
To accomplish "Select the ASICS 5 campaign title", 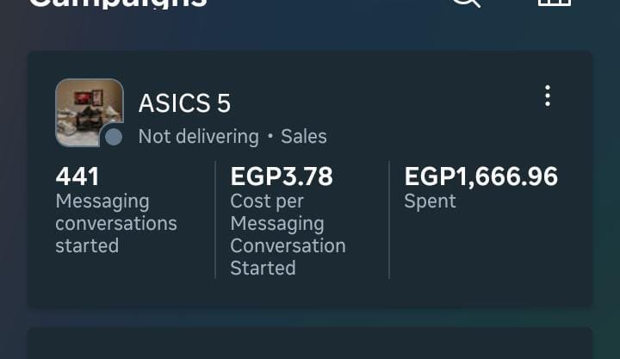I will click(184, 103).
